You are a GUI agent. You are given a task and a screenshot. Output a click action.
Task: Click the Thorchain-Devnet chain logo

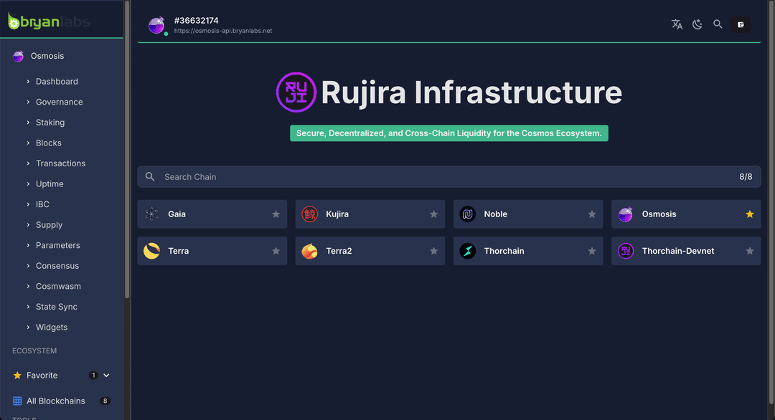pyautogui.click(x=626, y=251)
